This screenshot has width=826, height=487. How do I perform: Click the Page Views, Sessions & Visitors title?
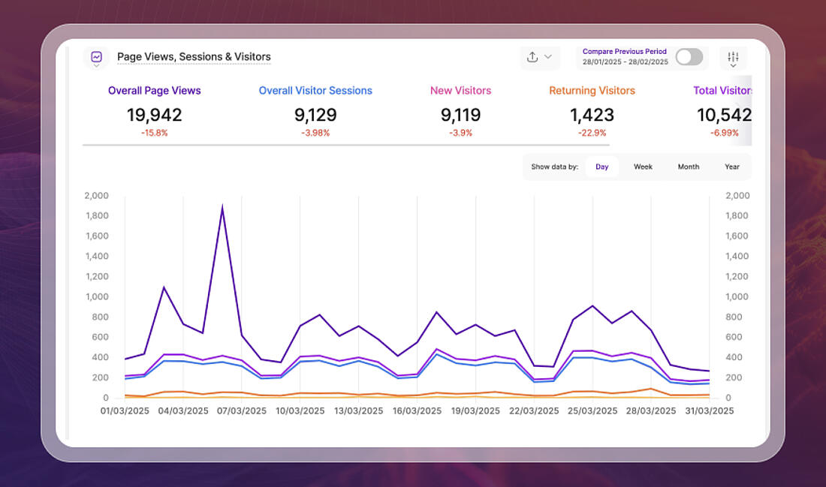(194, 56)
